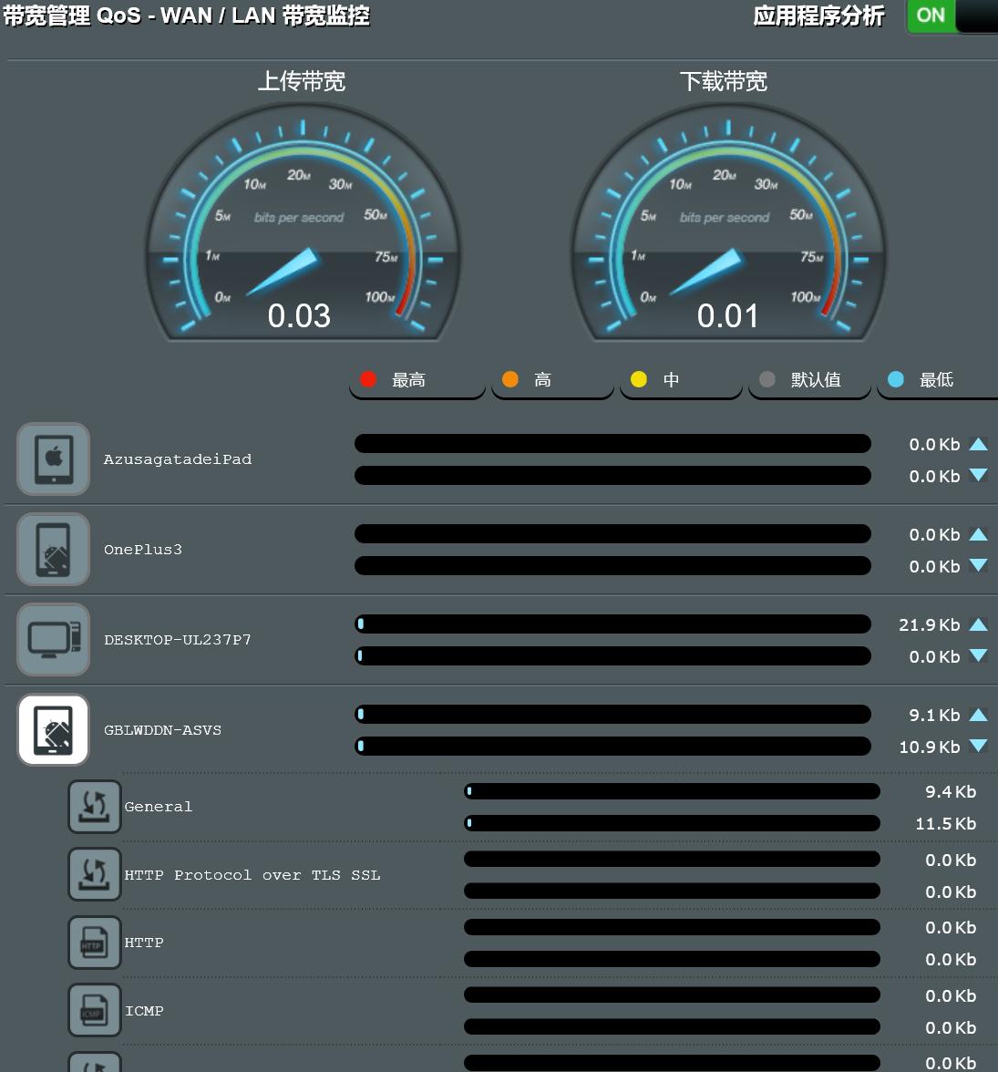The width and height of the screenshot is (998, 1072).
Task: Click the General traffic category icon
Action: (x=94, y=806)
